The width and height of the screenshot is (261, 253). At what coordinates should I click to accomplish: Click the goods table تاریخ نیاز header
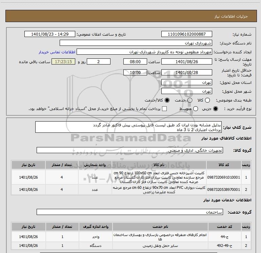28,165
